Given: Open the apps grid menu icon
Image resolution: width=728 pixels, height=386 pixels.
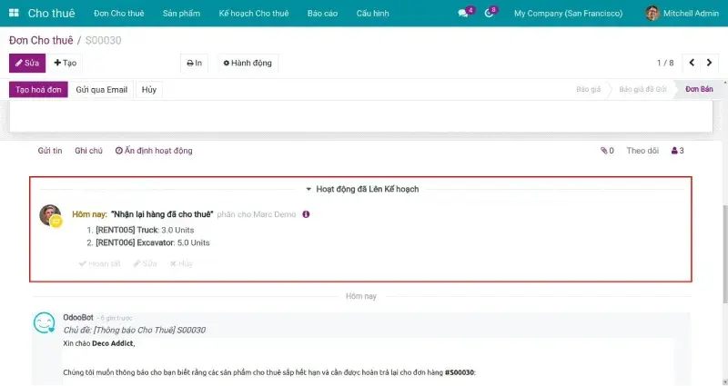Looking at the screenshot, I should pos(15,14).
